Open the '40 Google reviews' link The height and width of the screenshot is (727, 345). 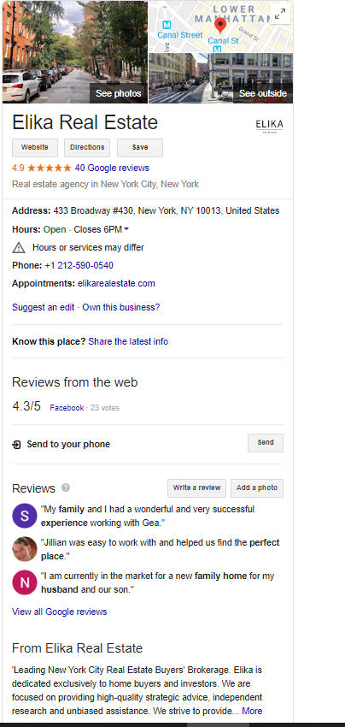coord(112,168)
